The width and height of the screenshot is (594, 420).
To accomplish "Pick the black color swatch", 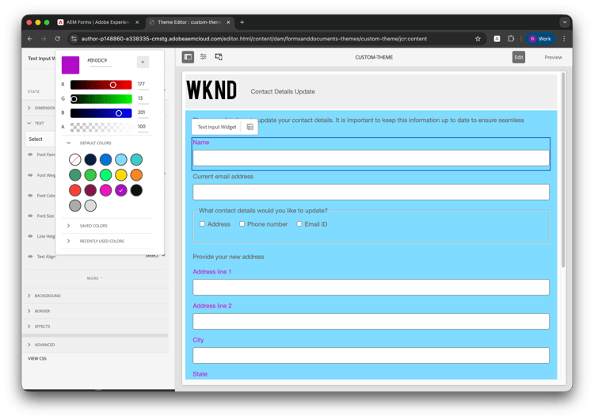I will click(x=136, y=190).
